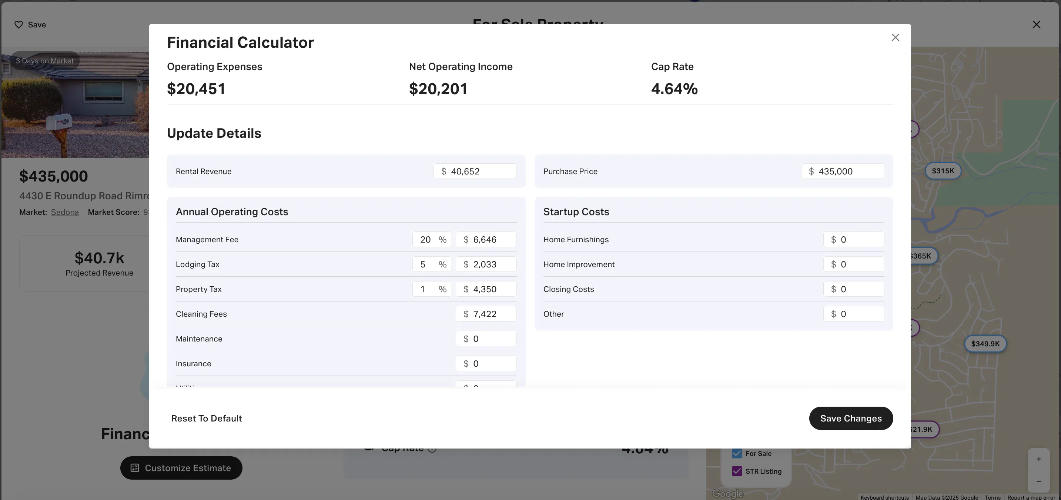This screenshot has width=1061, height=500.
Task: Open Keyboard shortcuts on map
Action: [x=884, y=497]
